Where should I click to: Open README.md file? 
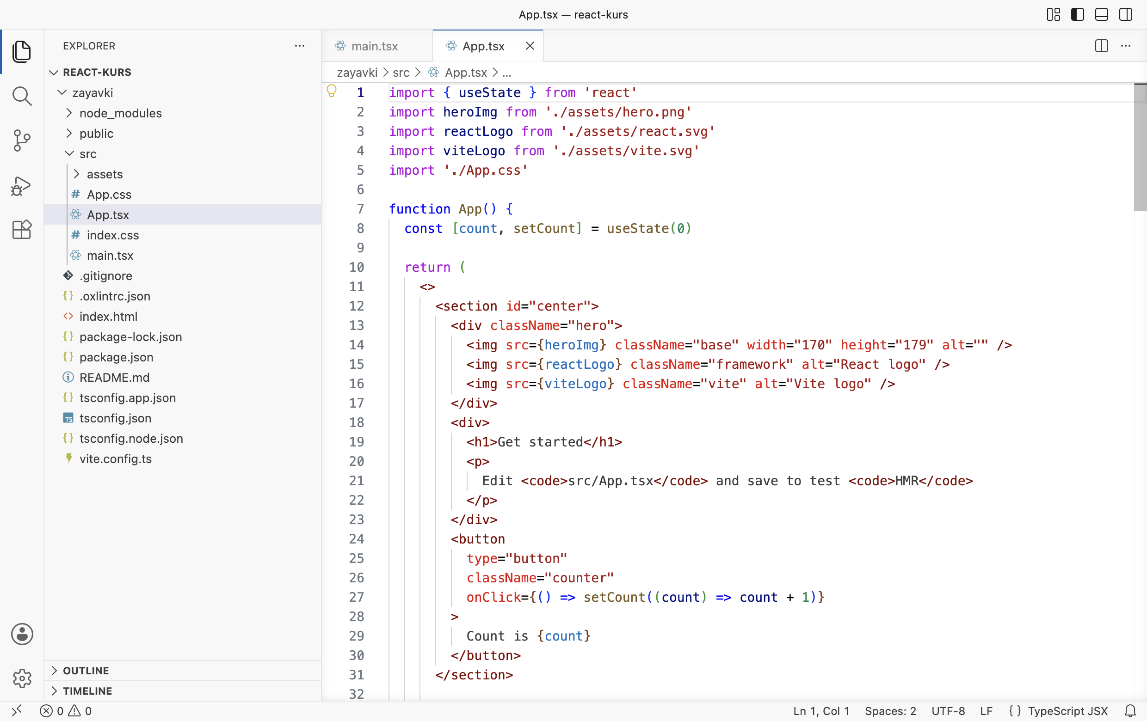pos(183,378)
